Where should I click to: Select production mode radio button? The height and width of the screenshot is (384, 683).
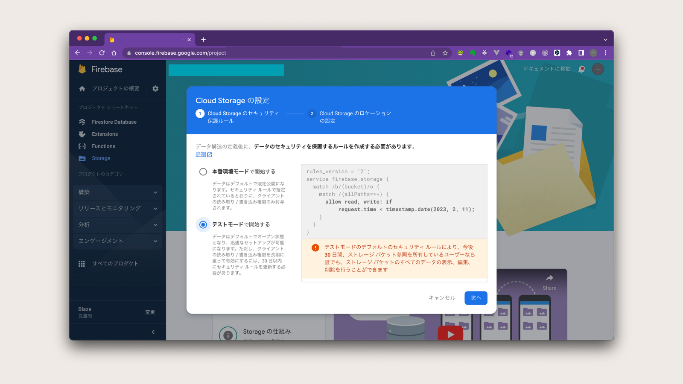point(203,172)
